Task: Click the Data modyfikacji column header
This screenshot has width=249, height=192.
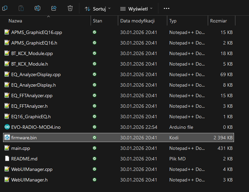Action: 137,21
